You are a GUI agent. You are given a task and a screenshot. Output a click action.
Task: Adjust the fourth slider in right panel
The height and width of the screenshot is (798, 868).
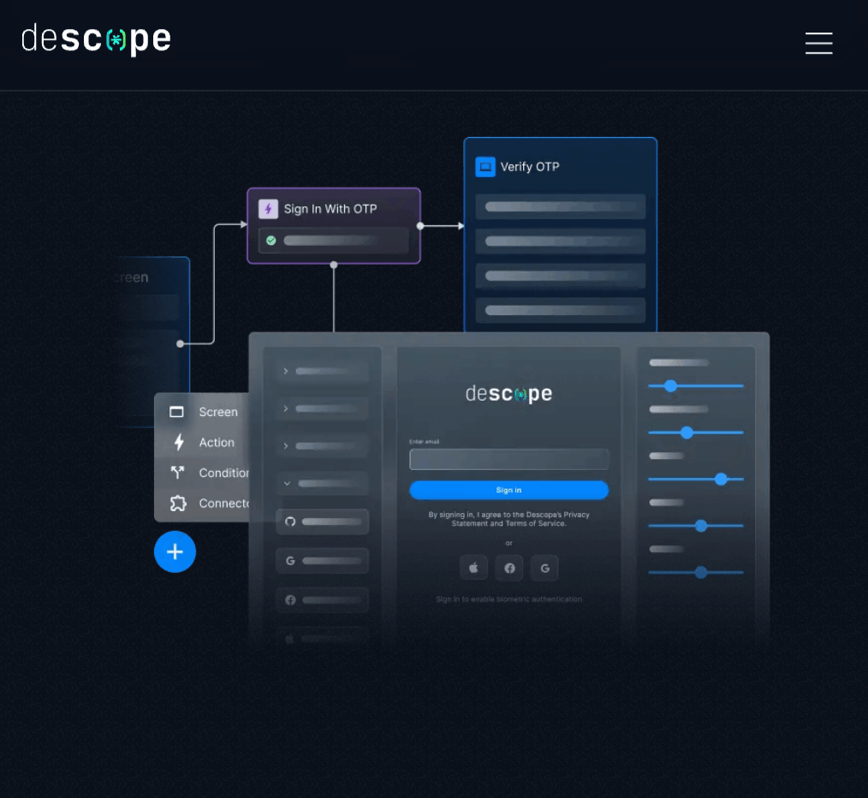click(x=701, y=526)
